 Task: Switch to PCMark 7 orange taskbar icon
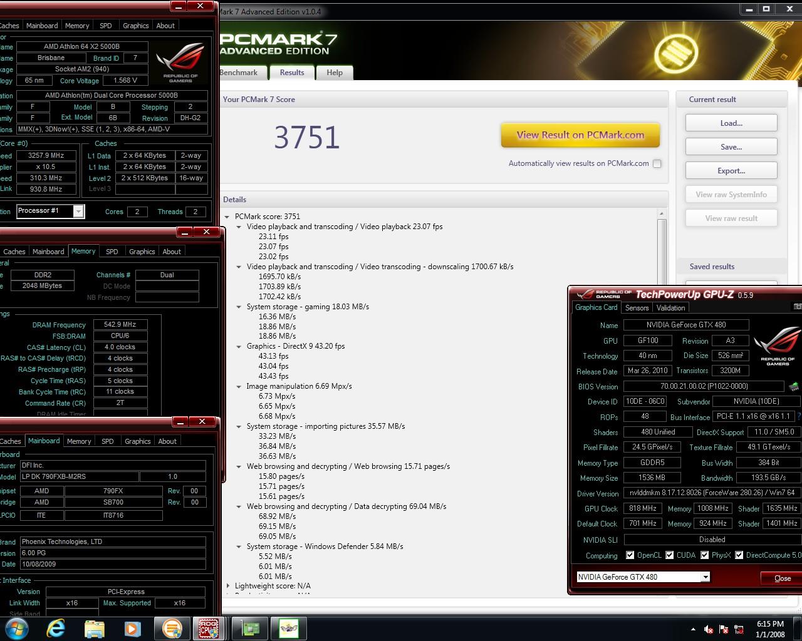[171, 628]
